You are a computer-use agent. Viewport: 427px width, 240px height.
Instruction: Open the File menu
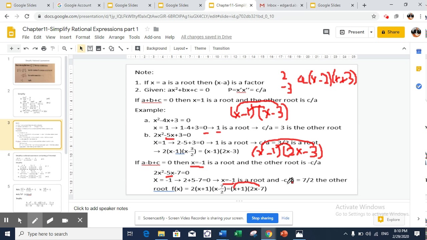(26, 37)
